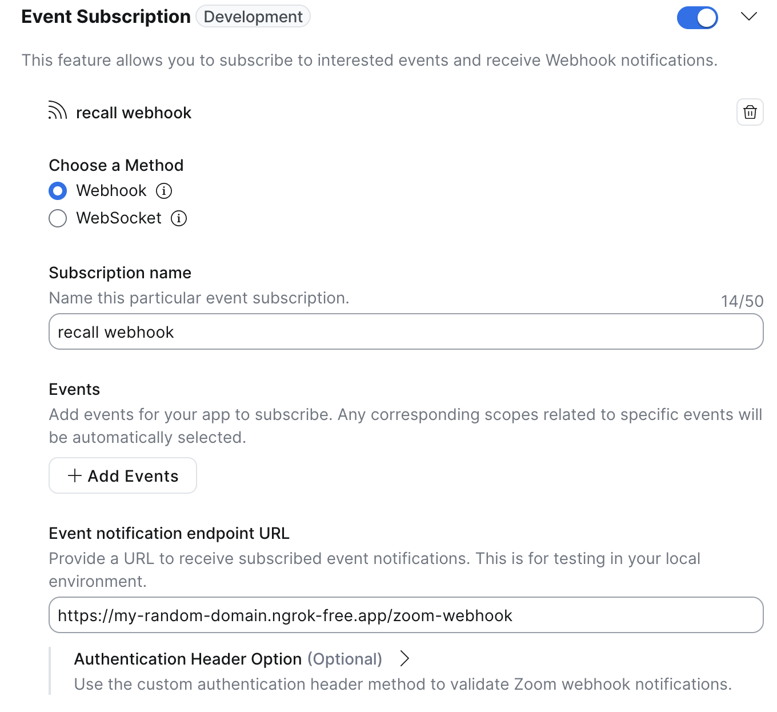777x712 pixels.
Task: Click the Choose a Method label
Action: tap(117, 165)
